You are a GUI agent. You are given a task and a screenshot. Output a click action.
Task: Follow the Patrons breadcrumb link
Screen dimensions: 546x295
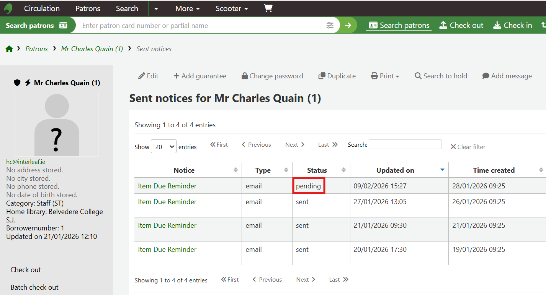[x=36, y=49]
